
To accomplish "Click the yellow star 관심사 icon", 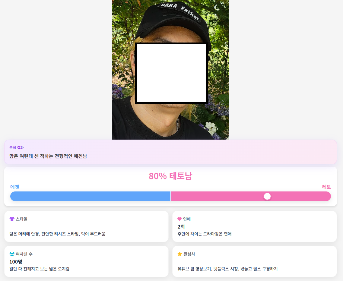I will (x=179, y=254).
